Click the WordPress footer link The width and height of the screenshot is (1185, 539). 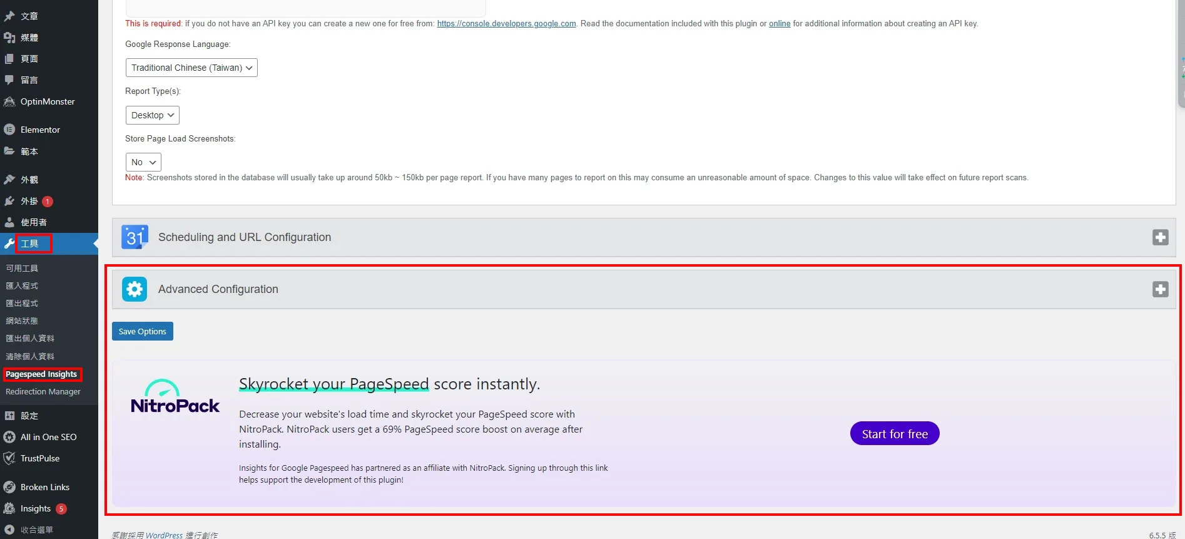click(x=164, y=535)
